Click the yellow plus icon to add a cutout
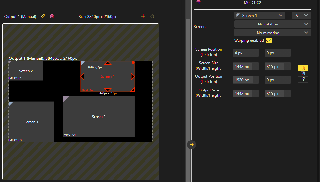This screenshot has width=320, height=182. pos(143,16)
